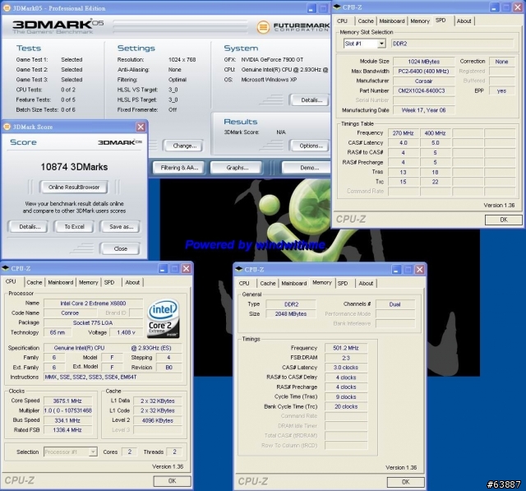Close the 3DMark Score dialog with X
The height and width of the screenshot is (491, 526).
(141, 127)
